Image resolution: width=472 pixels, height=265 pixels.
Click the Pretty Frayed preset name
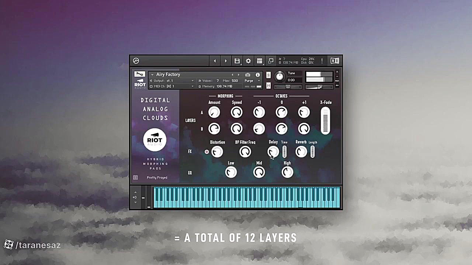tap(157, 177)
